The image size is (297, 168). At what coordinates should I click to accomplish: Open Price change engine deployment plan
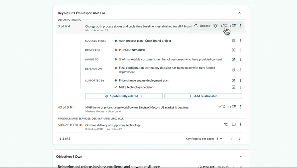coord(144,80)
